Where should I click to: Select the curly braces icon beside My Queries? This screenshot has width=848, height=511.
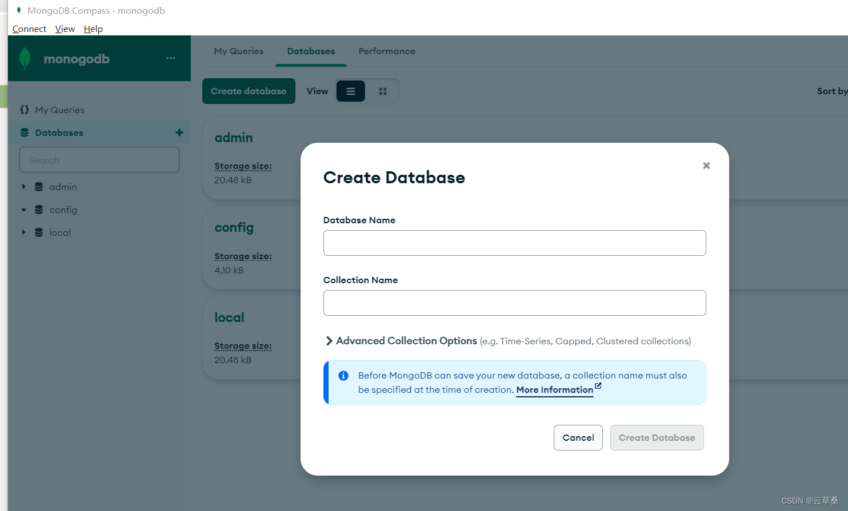(24, 109)
